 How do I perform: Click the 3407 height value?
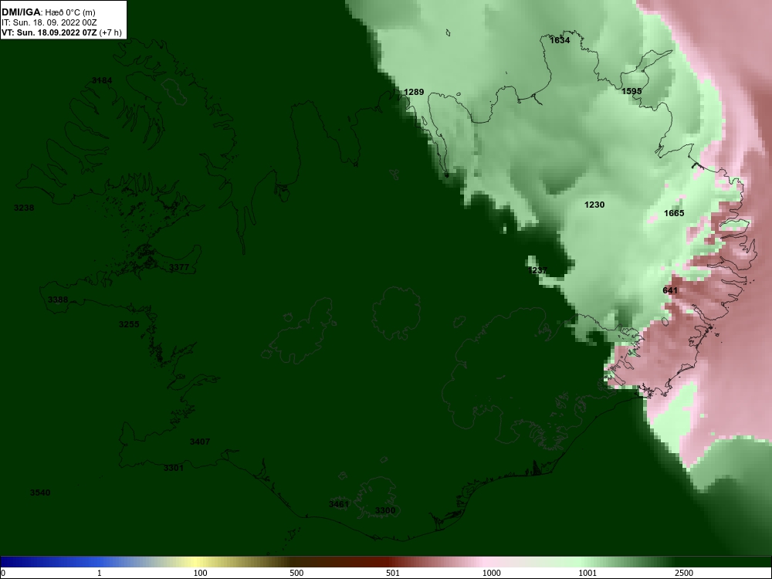point(200,441)
